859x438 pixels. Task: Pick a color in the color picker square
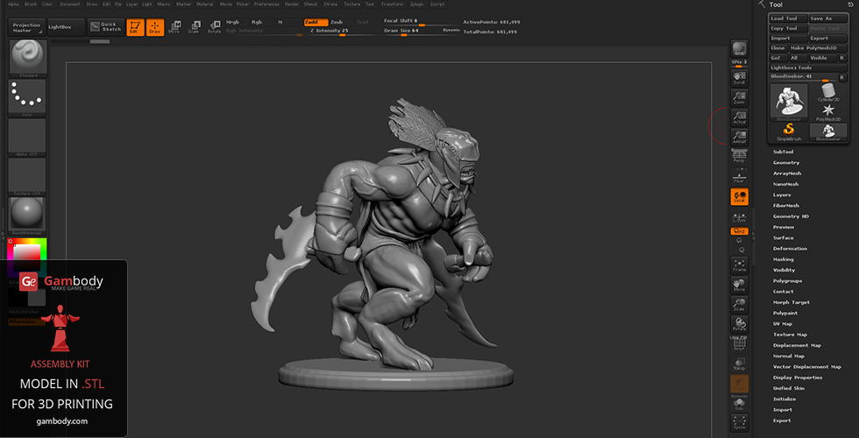point(27,258)
